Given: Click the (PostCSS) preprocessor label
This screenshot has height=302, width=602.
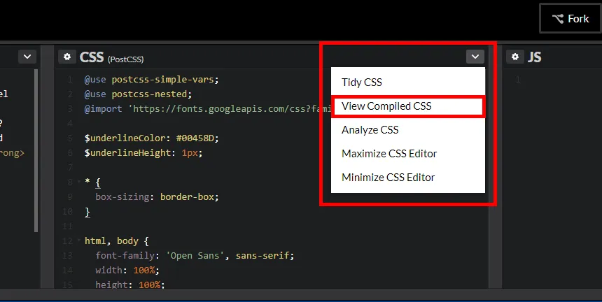Looking at the screenshot, I should 125,59.
